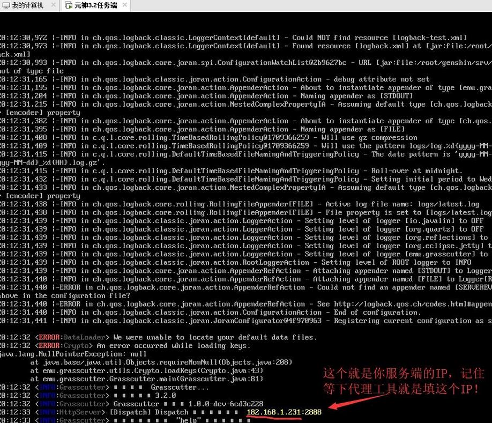
Task: Click the Objects.requireNonNull(Objects.java:208) stack line
Action: pos(161,362)
